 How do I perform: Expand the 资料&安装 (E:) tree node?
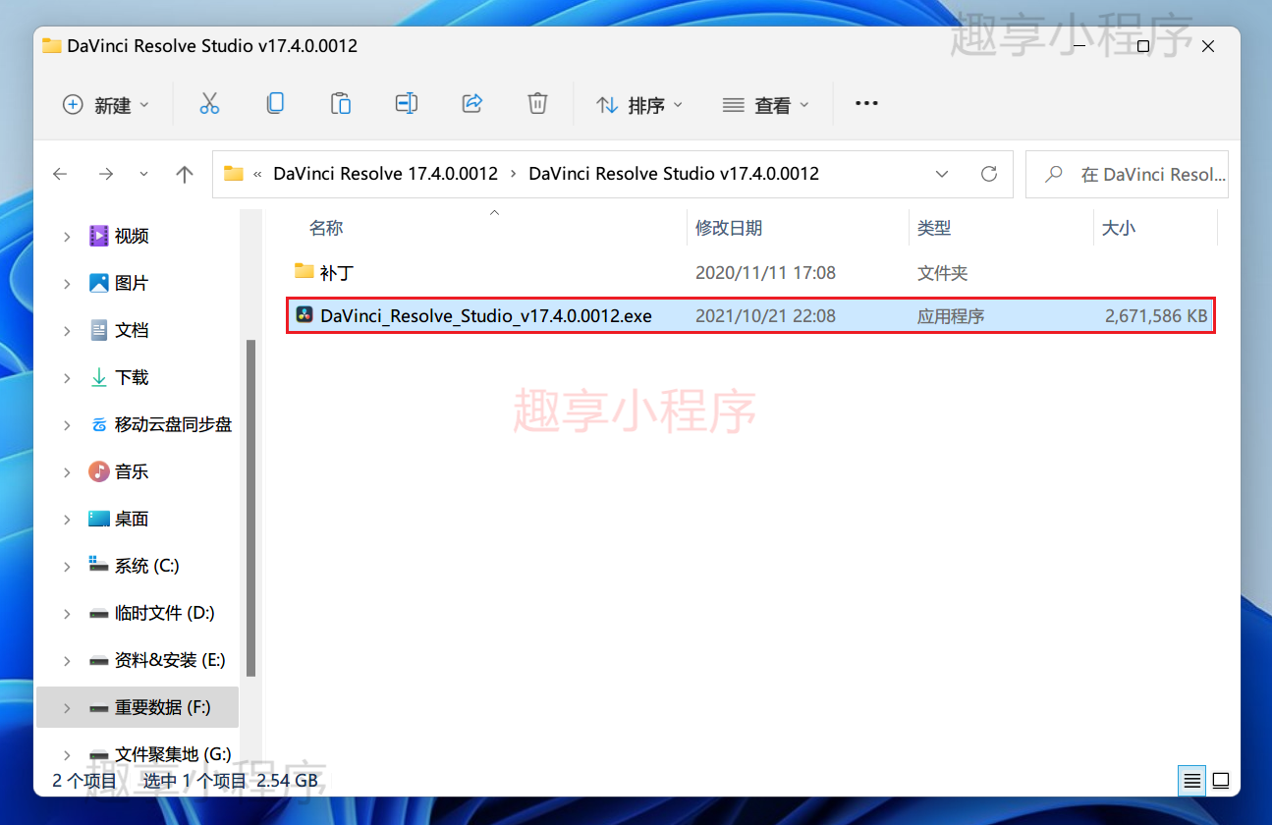[67, 660]
